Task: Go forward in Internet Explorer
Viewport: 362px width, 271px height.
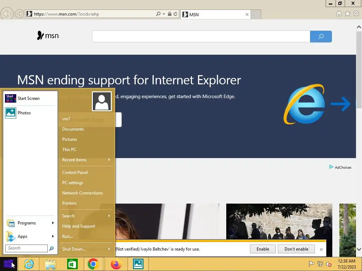Action: click(19, 14)
